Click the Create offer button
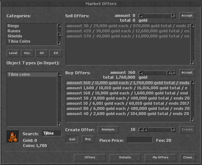The width and height of the screenshot is (202, 165). click(x=187, y=130)
